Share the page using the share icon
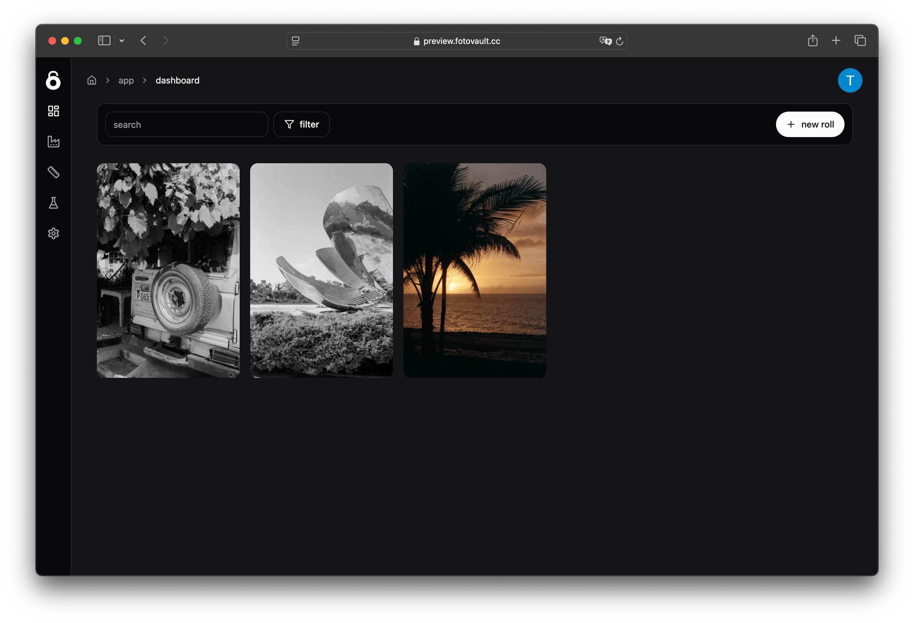 (813, 40)
